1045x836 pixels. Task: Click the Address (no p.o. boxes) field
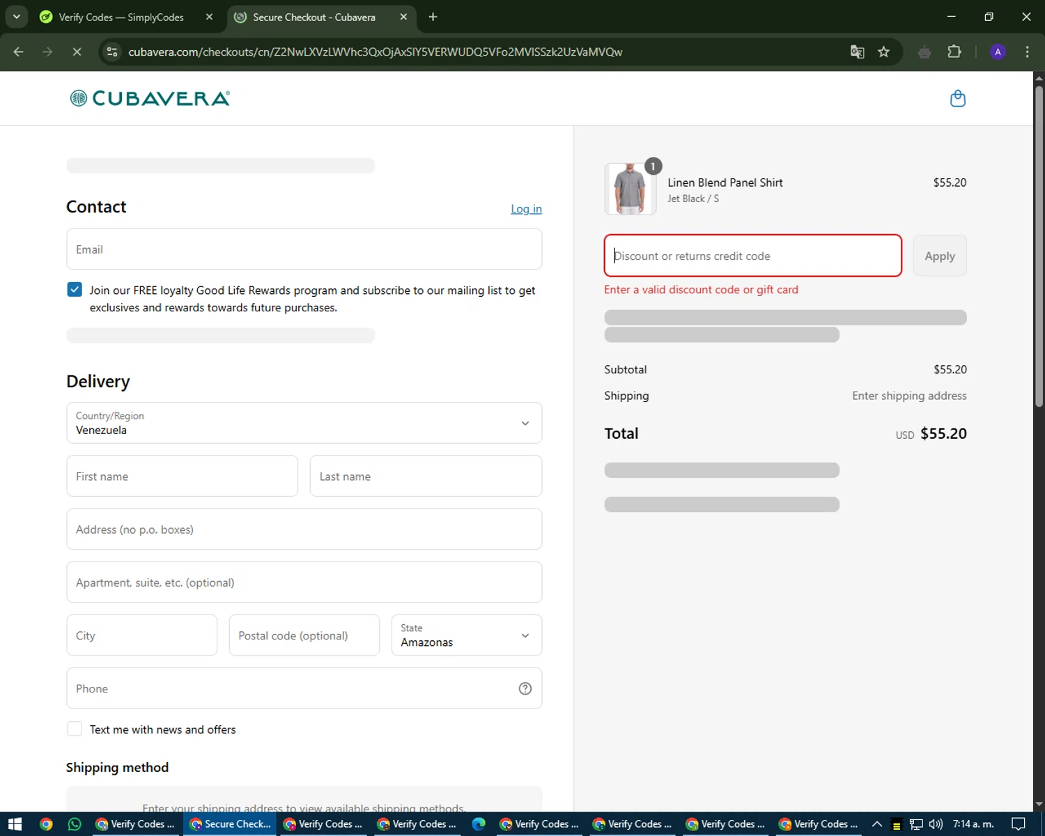coord(304,529)
